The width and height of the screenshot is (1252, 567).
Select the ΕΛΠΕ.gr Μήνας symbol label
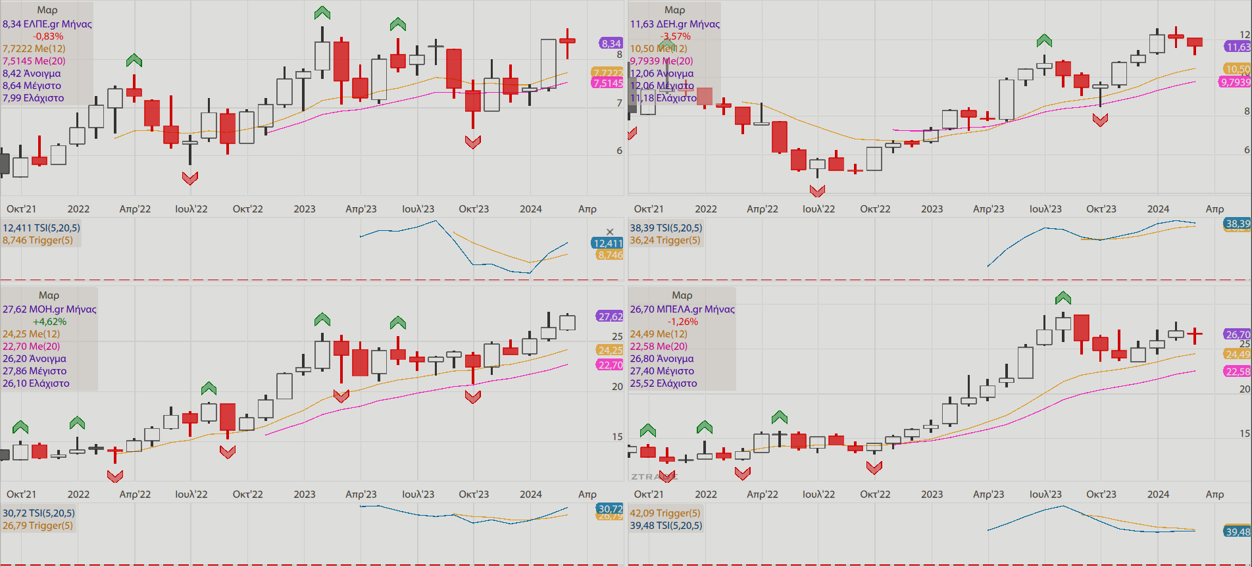[x=47, y=24]
